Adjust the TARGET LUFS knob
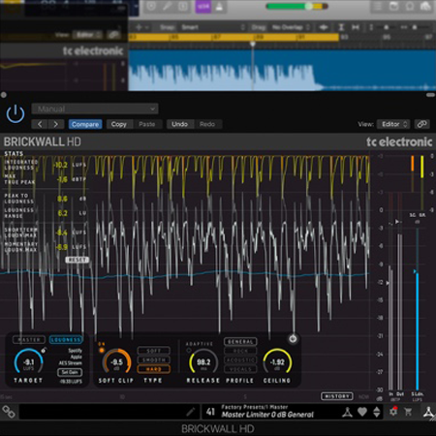 (28, 362)
